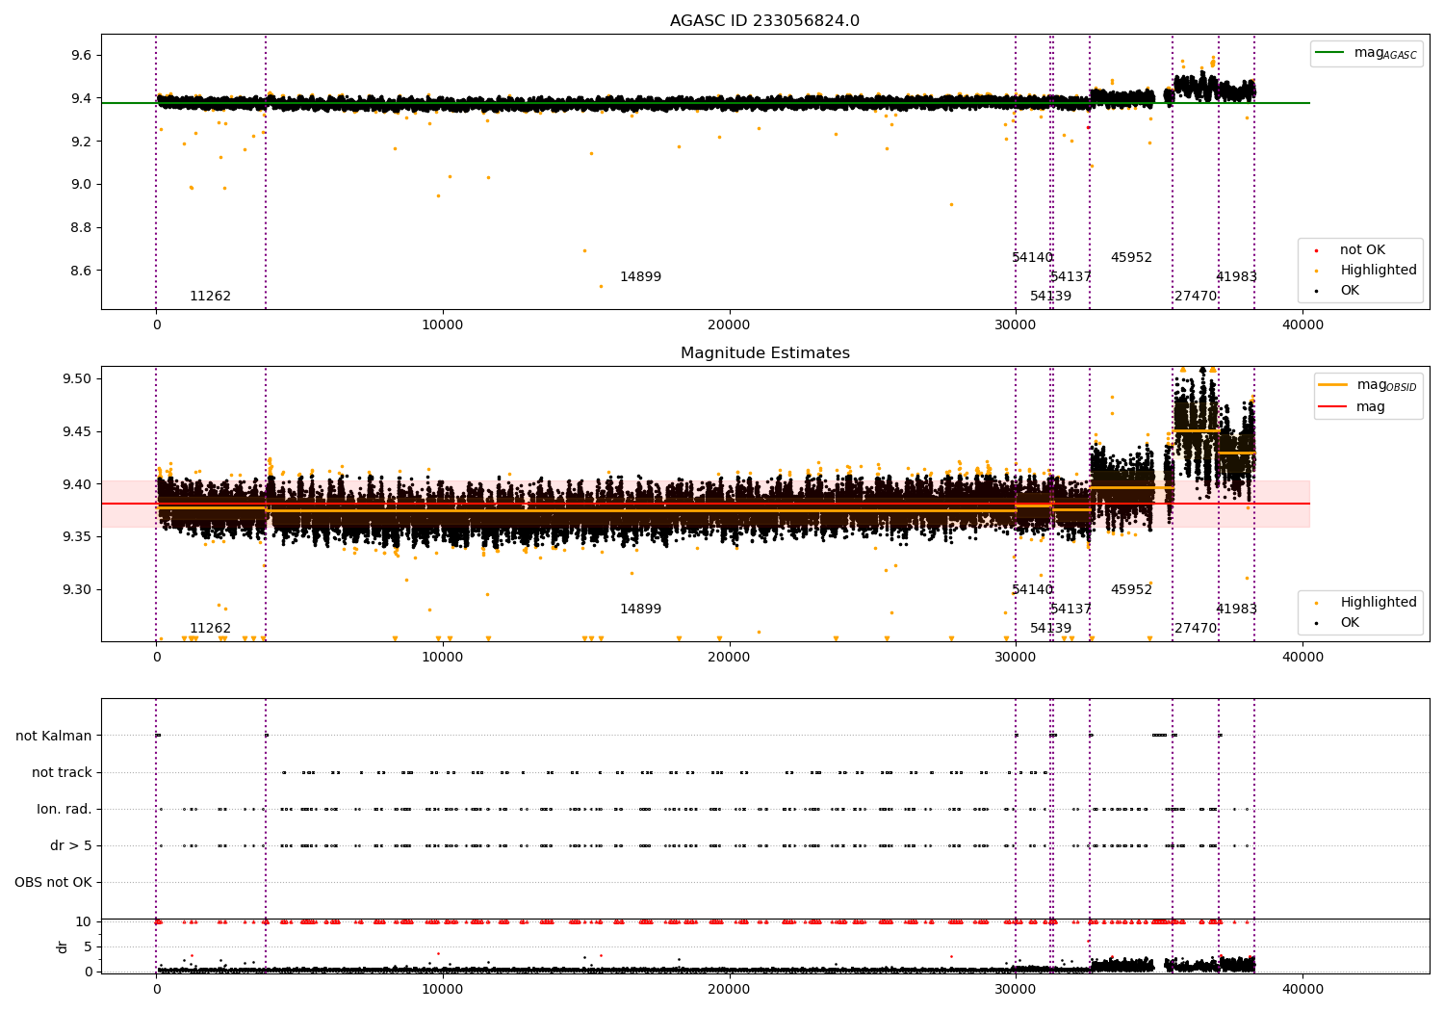
Task: Select 'Highlighted' legend entry in AGASC plot
Action: [x=1367, y=270]
